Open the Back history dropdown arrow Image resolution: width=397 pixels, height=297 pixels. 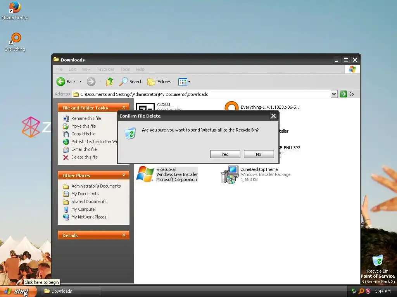click(81, 82)
